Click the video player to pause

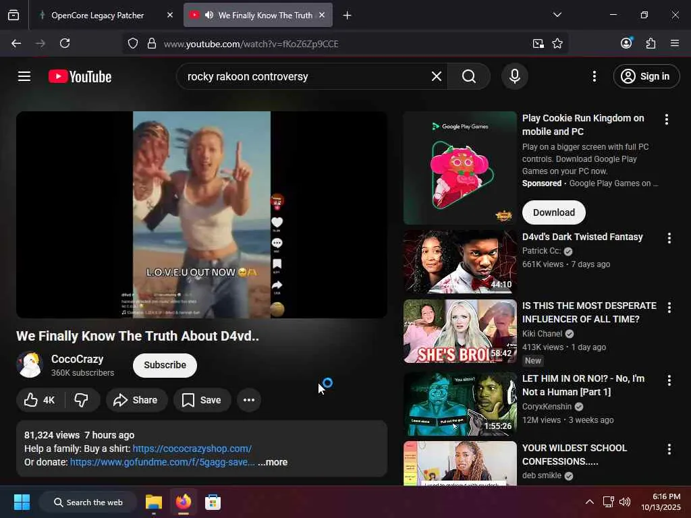(x=202, y=214)
